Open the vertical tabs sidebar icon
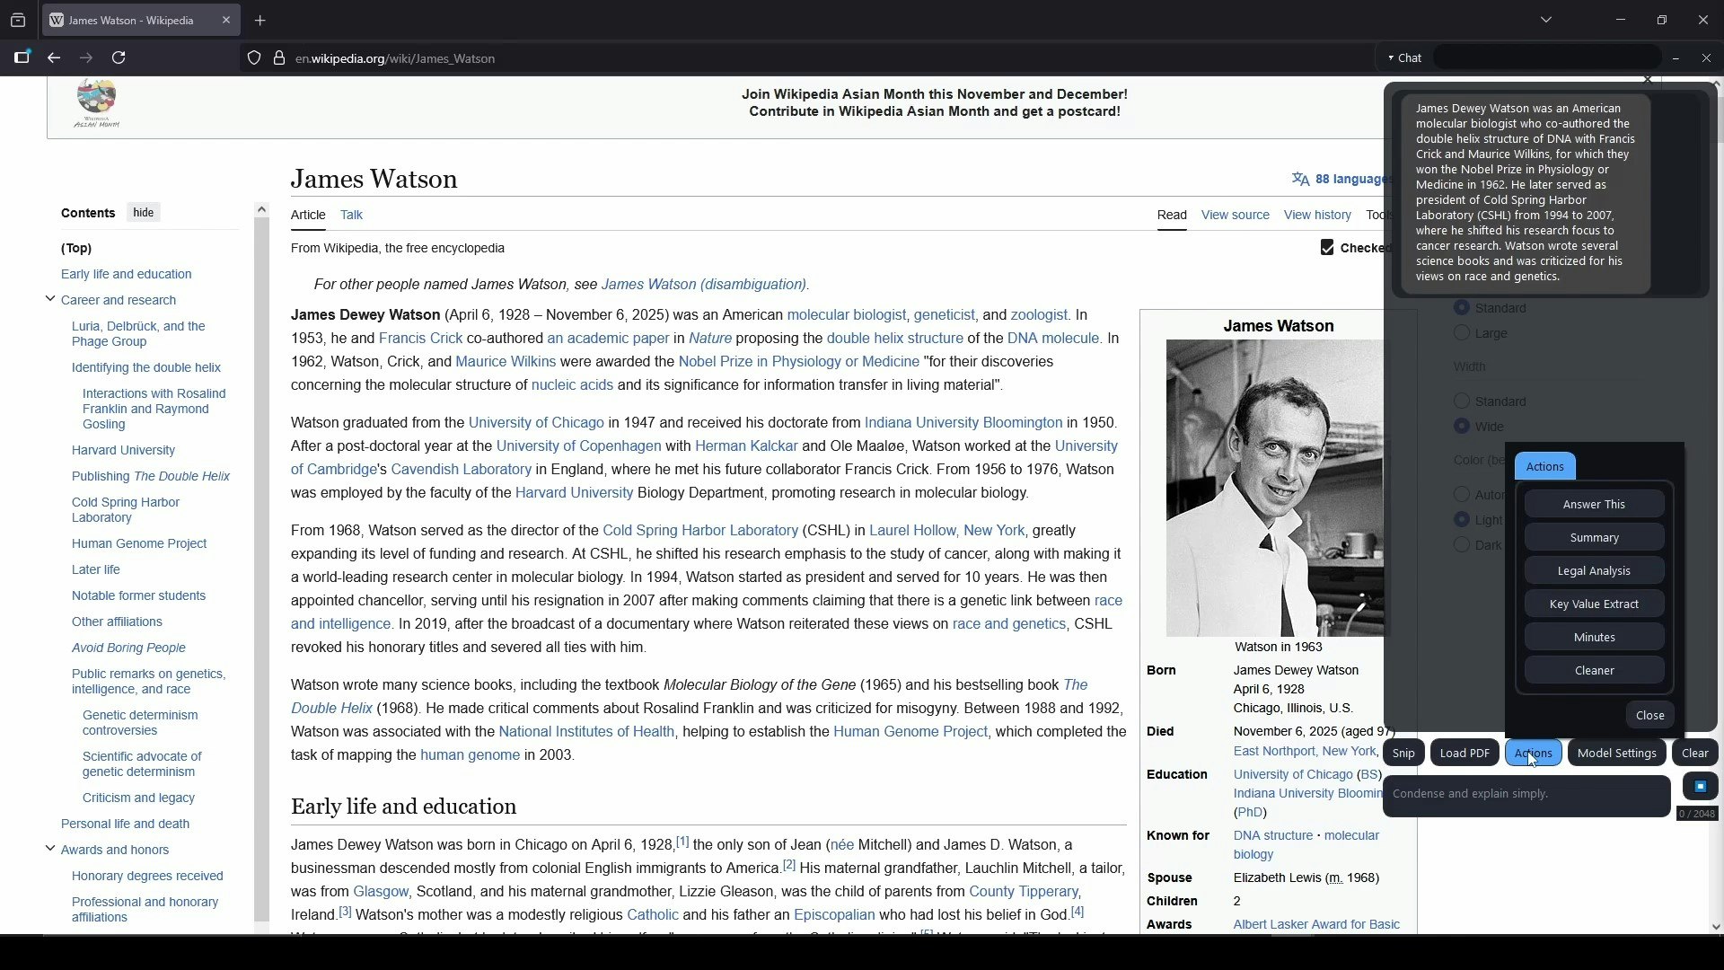This screenshot has width=1724, height=970. 22,57
